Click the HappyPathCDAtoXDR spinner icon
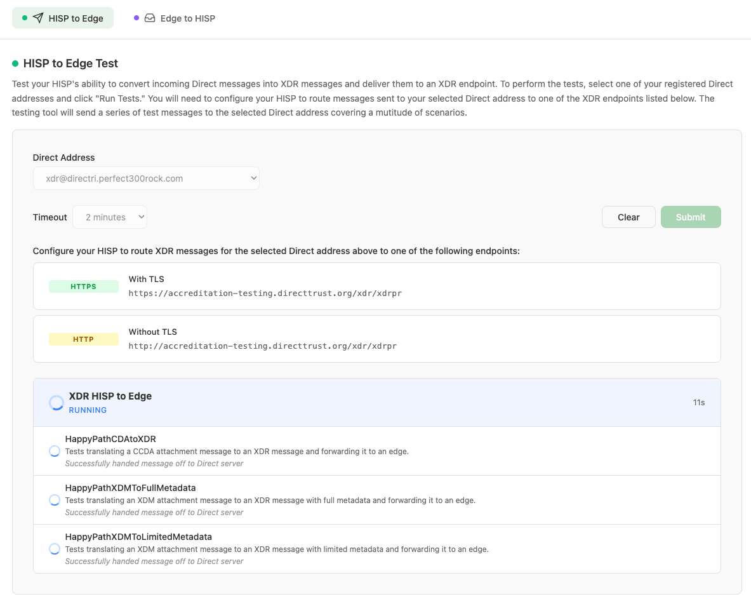 (55, 451)
